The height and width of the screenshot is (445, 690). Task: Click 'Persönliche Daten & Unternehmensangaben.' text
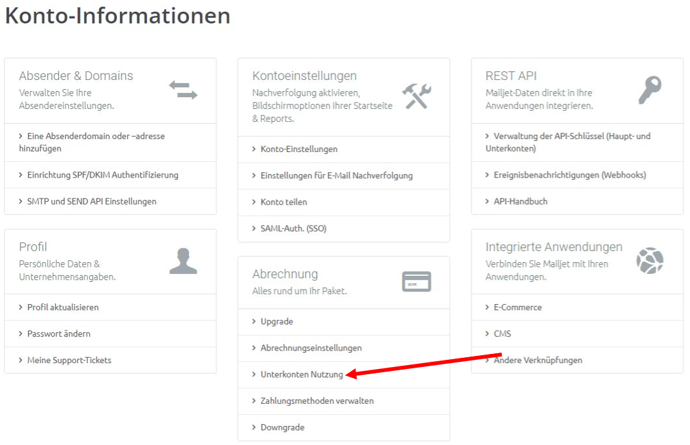coord(68,270)
